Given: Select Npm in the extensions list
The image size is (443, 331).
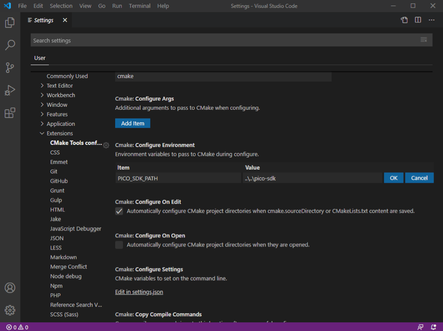Looking at the screenshot, I should 57,286.
